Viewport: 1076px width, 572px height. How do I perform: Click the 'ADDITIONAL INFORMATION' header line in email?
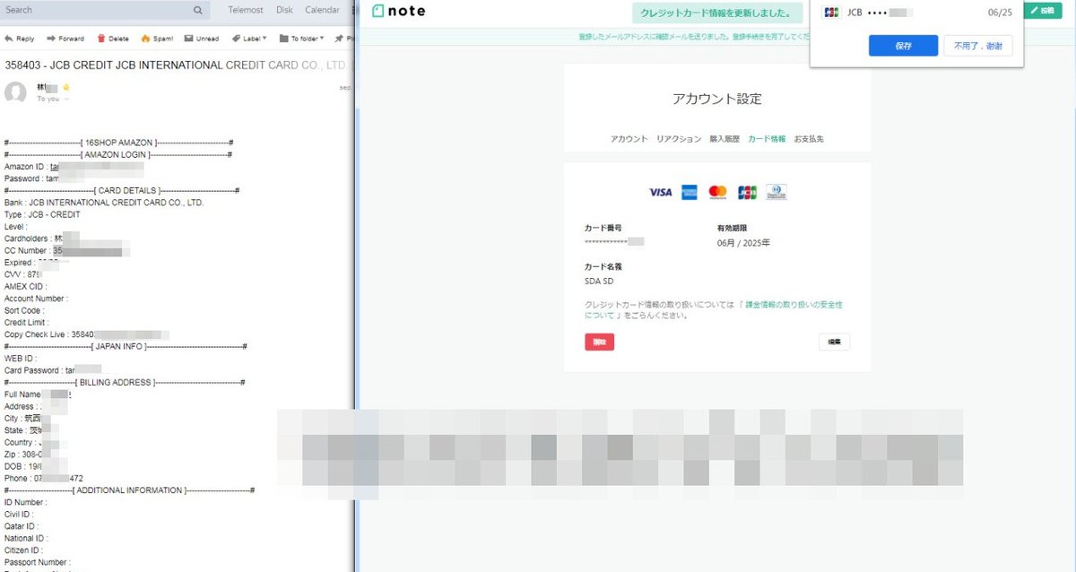click(x=130, y=490)
